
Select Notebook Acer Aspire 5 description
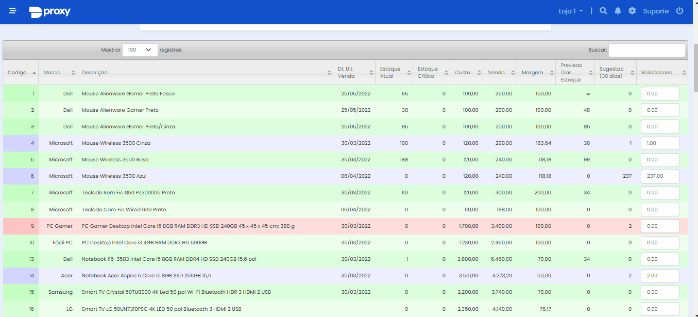pos(146,276)
